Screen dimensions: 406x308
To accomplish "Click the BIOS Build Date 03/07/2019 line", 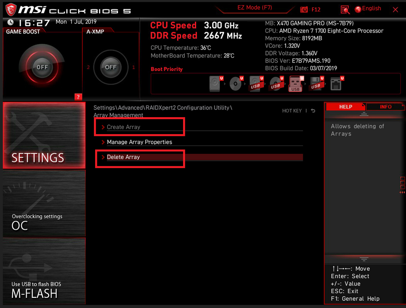I will point(301,69).
